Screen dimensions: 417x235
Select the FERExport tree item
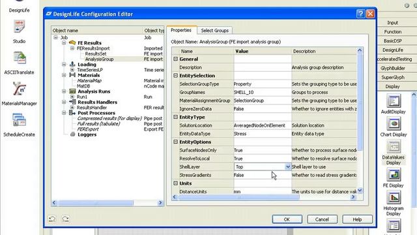click(88, 129)
